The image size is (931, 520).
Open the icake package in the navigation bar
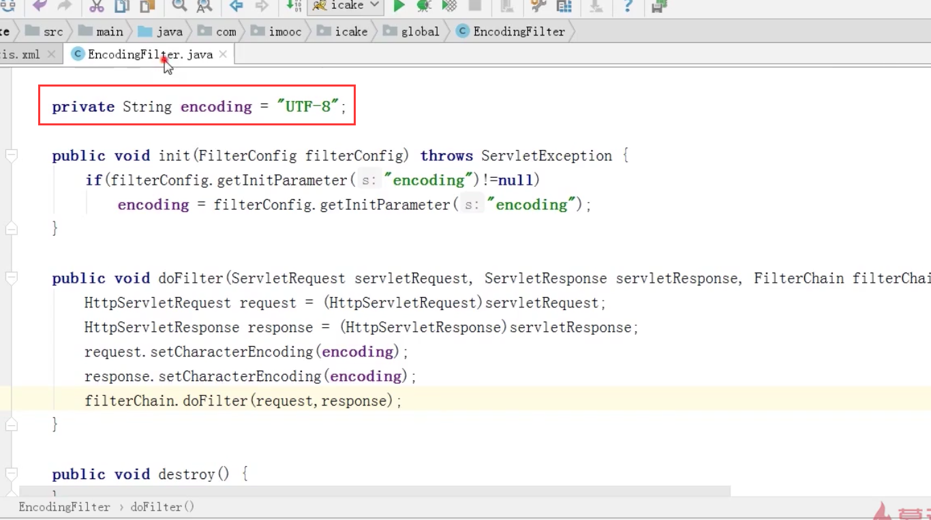click(342, 31)
